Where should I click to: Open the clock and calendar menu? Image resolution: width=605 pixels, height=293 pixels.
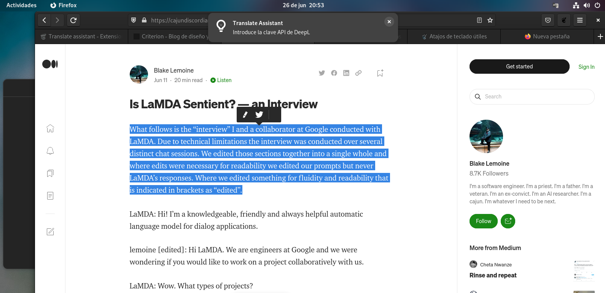click(303, 5)
